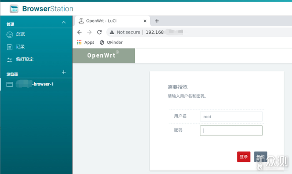The height and width of the screenshot is (174, 292).
Task: Collapse the 管理 section chevron
Action: point(64,23)
